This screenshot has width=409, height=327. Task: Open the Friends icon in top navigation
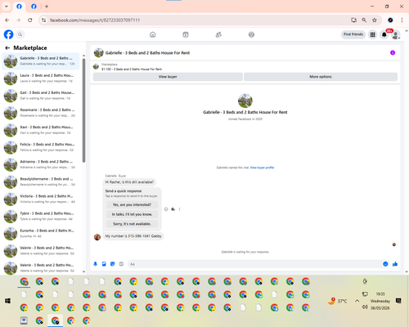point(218,34)
